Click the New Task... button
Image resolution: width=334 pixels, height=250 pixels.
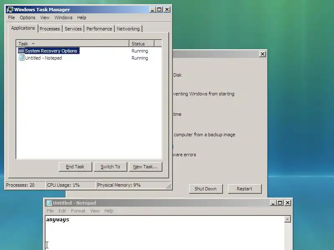coord(145,167)
